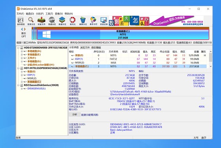Click the 序号(状态) column header
The height and width of the screenshot is (148, 221).
tap(99, 52)
